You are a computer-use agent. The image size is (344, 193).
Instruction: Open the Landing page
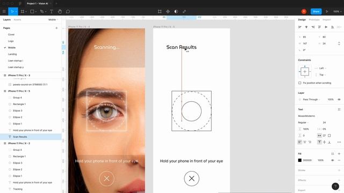(12, 54)
